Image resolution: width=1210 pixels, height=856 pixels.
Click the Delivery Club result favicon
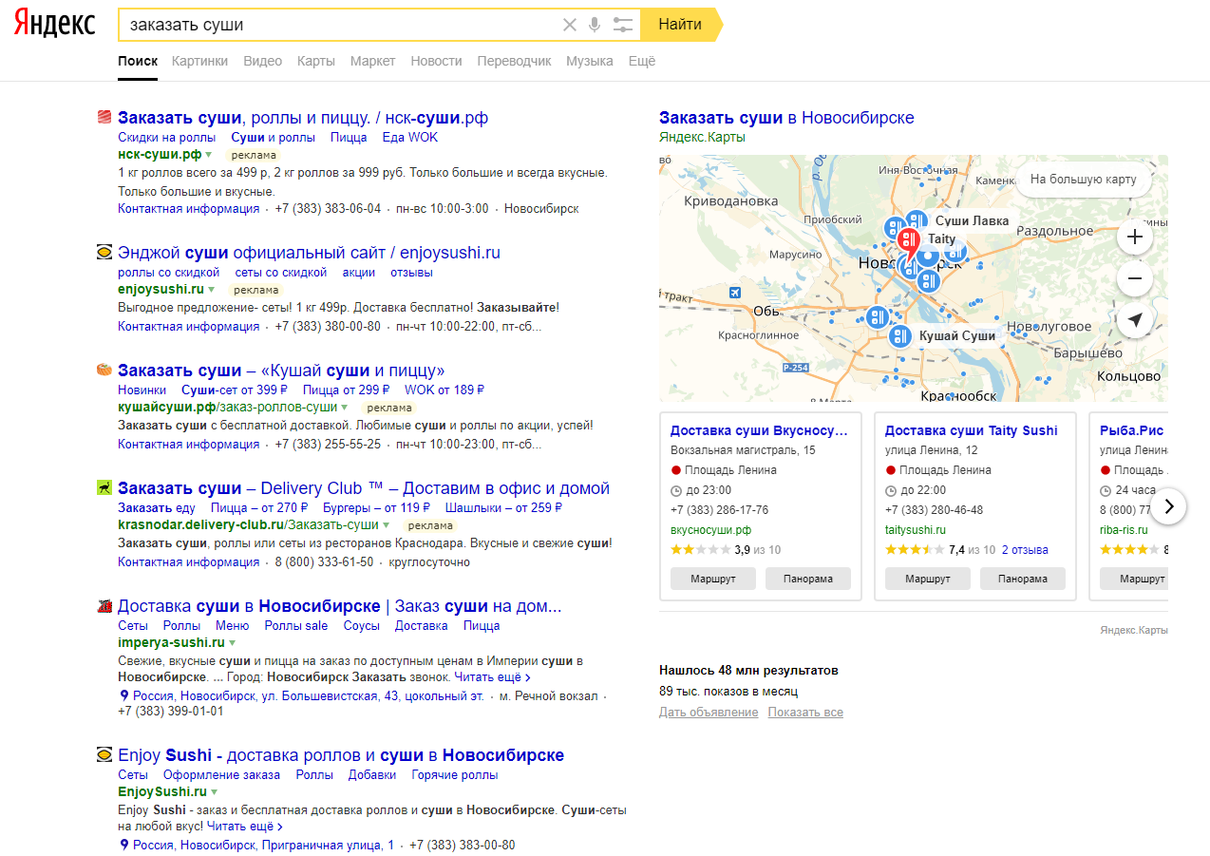coord(104,488)
